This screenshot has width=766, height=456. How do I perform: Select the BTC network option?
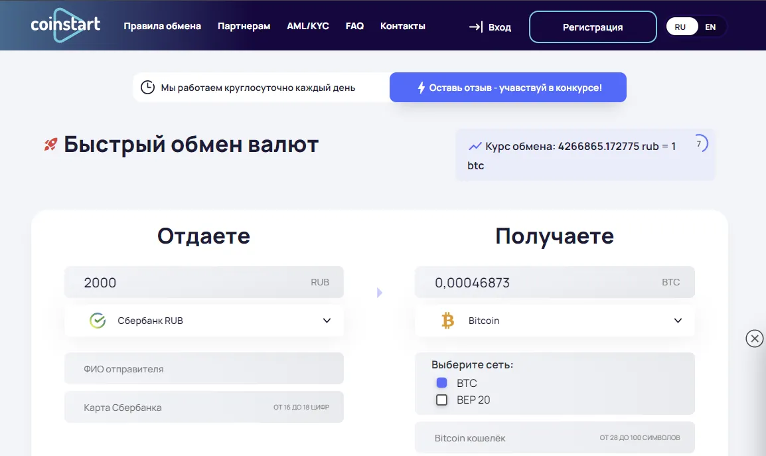tap(442, 383)
